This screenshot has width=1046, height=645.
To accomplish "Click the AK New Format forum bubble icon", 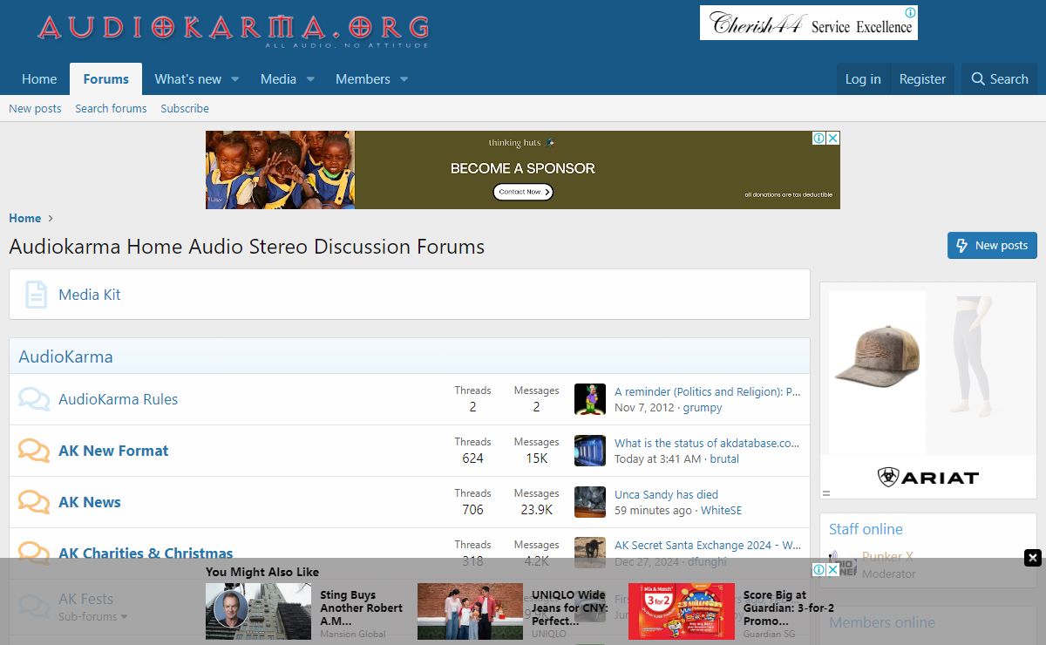I will tap(34, 451).
